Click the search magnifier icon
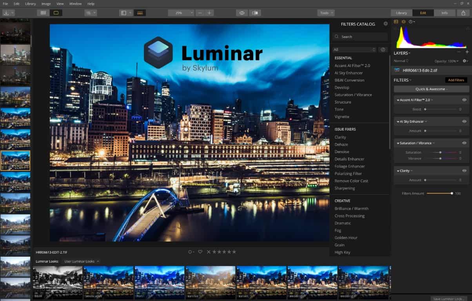Viewport: 472px width, 301px height. [x=337, y=37]
